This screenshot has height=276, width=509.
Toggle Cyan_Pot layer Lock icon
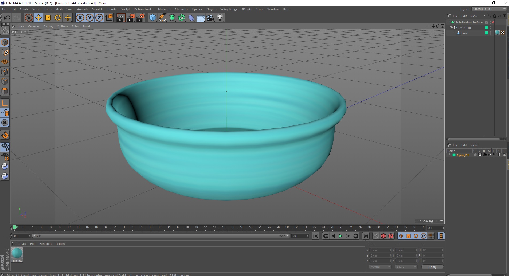(494, 155)
